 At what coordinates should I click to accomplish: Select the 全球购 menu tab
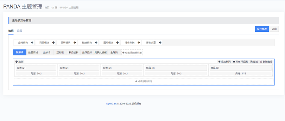tap(114, 52)
